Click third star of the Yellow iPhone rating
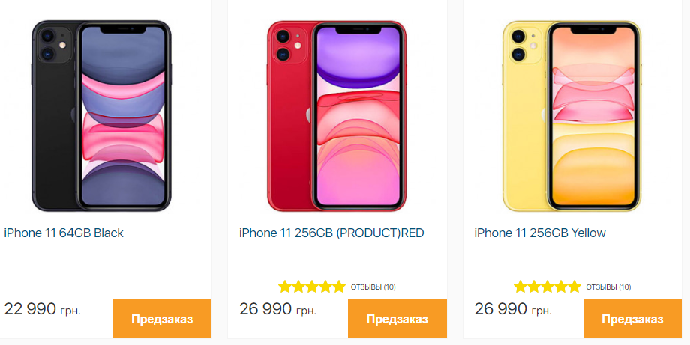Image resolution: width=690 pixels, height=345 pixels. point(547,287)
